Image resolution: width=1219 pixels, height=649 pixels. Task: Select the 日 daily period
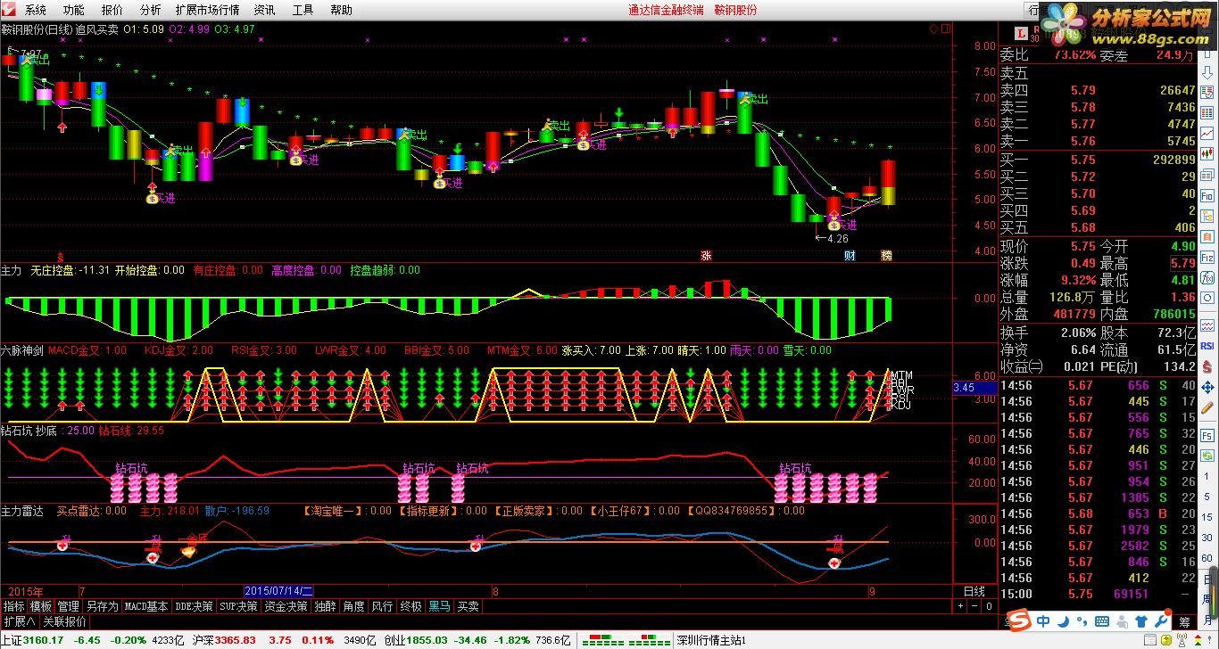tap(1207, 579)
